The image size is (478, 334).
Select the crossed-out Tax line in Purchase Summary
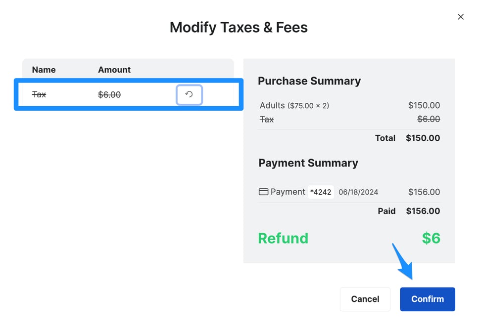coord(267,119)
